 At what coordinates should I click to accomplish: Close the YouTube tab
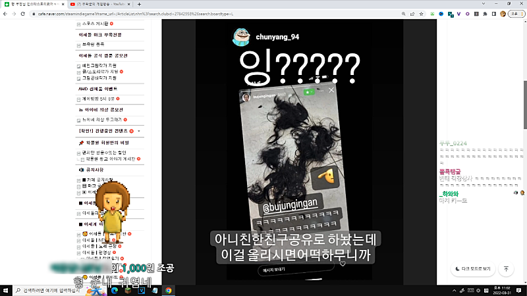[x=128, y=5]
